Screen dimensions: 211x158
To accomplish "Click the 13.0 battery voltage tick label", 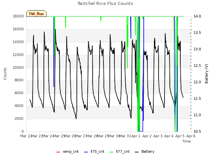I will click(x=197, y=49).
